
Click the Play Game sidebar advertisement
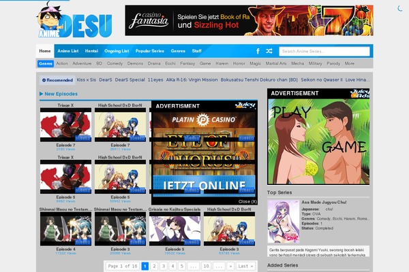pyautogui.click(x=318, y=141)
